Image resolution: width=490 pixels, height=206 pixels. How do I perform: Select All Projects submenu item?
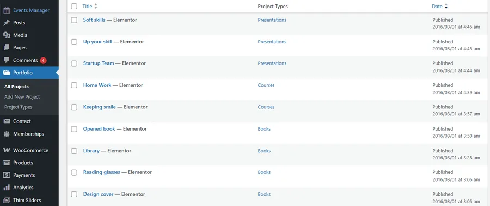(16, 87)
